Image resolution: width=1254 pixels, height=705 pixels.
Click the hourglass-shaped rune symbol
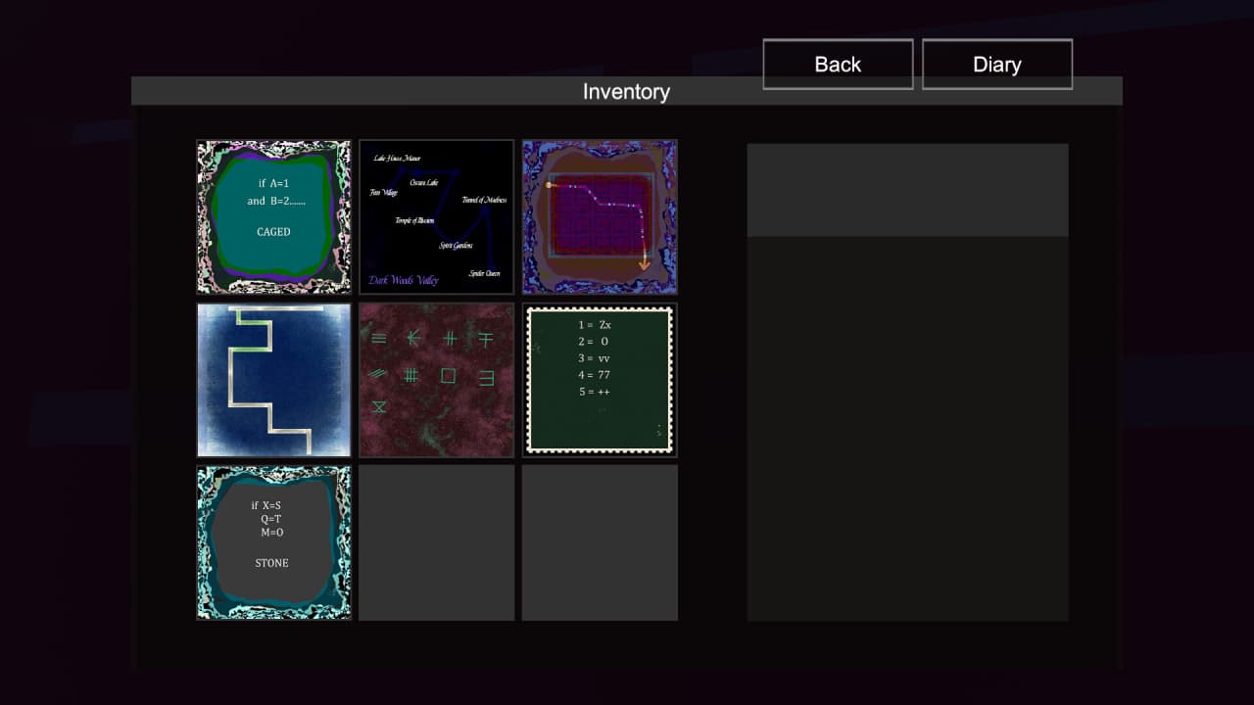click(379, 407)
